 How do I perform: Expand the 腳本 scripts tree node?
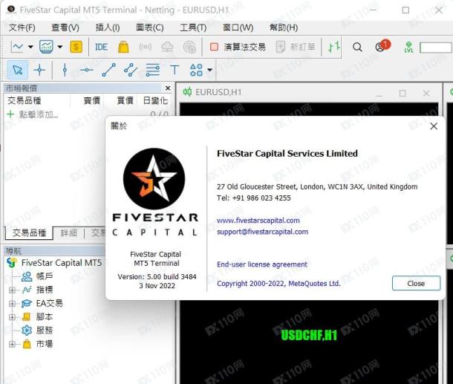(x=12, y=317)
